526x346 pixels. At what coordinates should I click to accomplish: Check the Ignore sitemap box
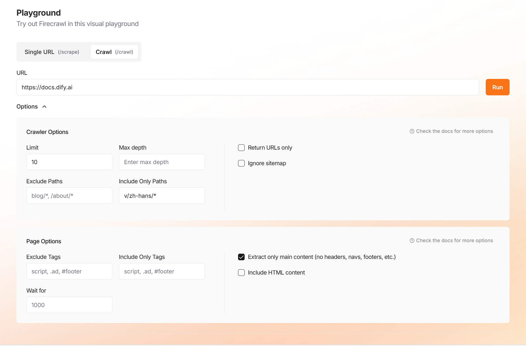pyautogui.click(x=241, y=163)
